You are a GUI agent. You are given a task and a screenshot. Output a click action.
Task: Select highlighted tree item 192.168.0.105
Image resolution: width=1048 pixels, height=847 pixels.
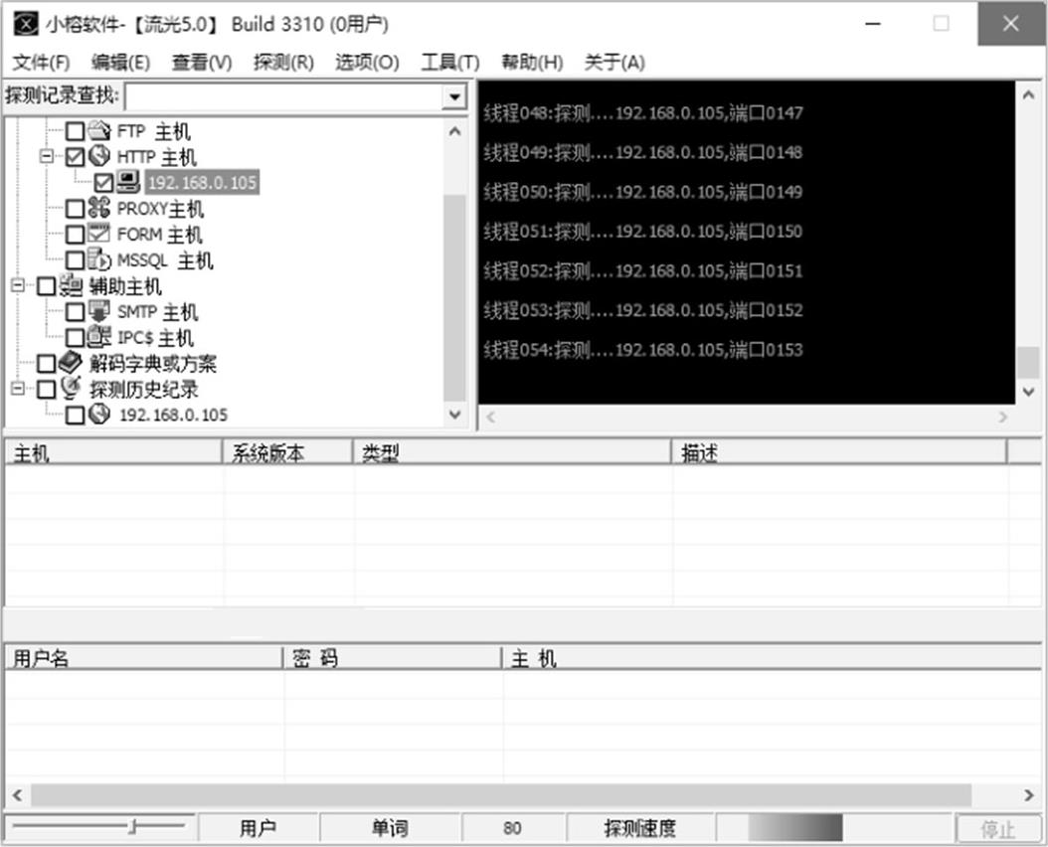(x=202, y=183)
